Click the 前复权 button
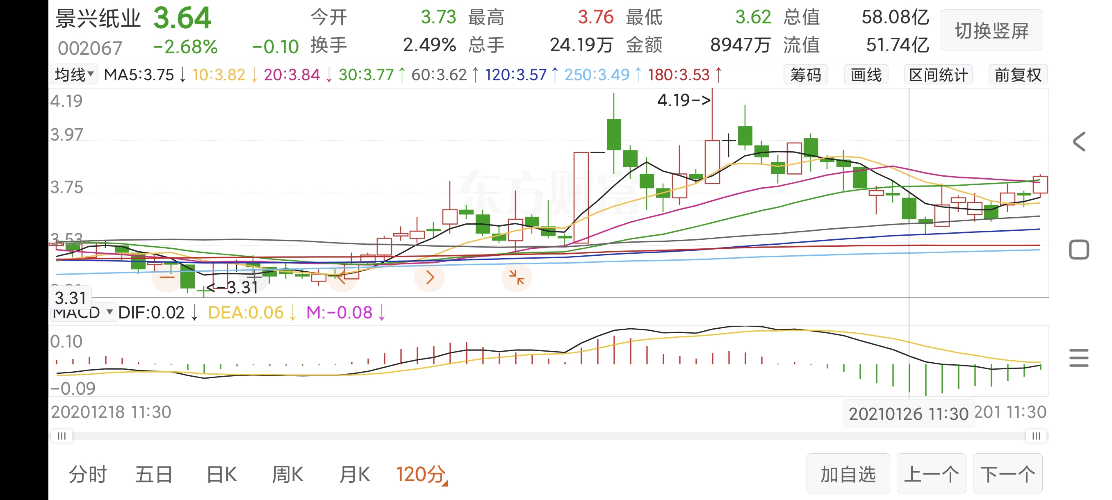The image size is (1112, 500). [x=1018, y=75]
